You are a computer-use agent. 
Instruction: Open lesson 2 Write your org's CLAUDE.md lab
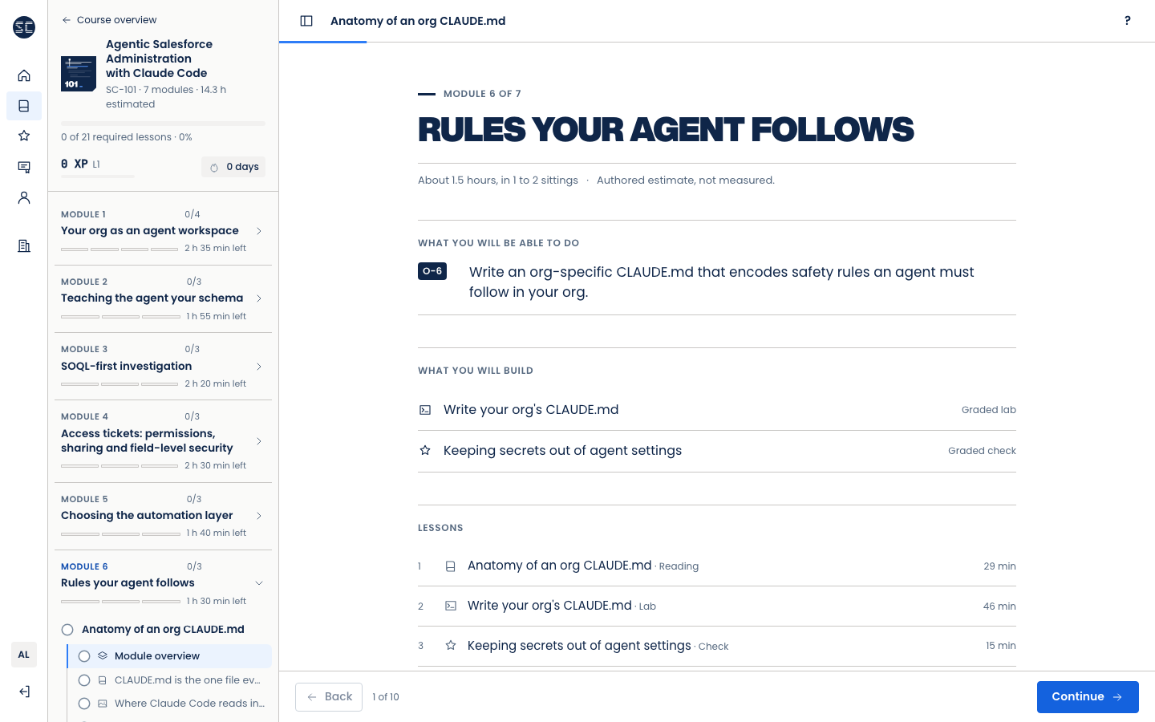point(717,606)
